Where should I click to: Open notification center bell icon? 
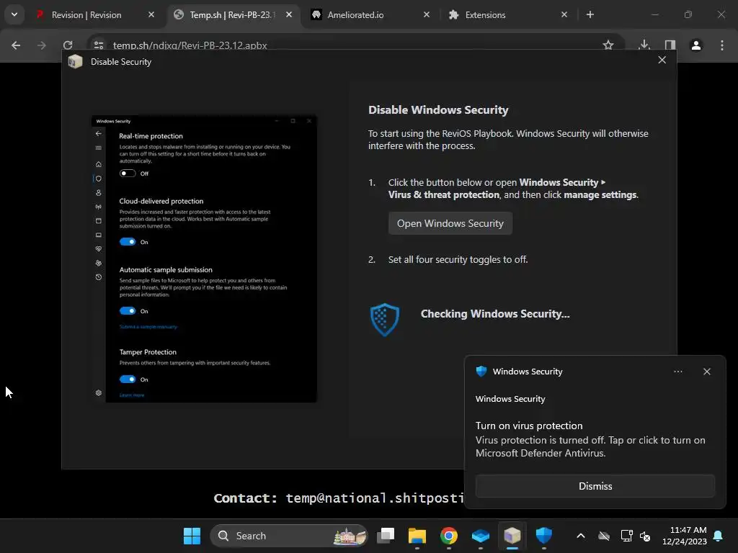pos(718,536)
